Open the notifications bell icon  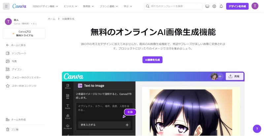(x=221, y=6)
